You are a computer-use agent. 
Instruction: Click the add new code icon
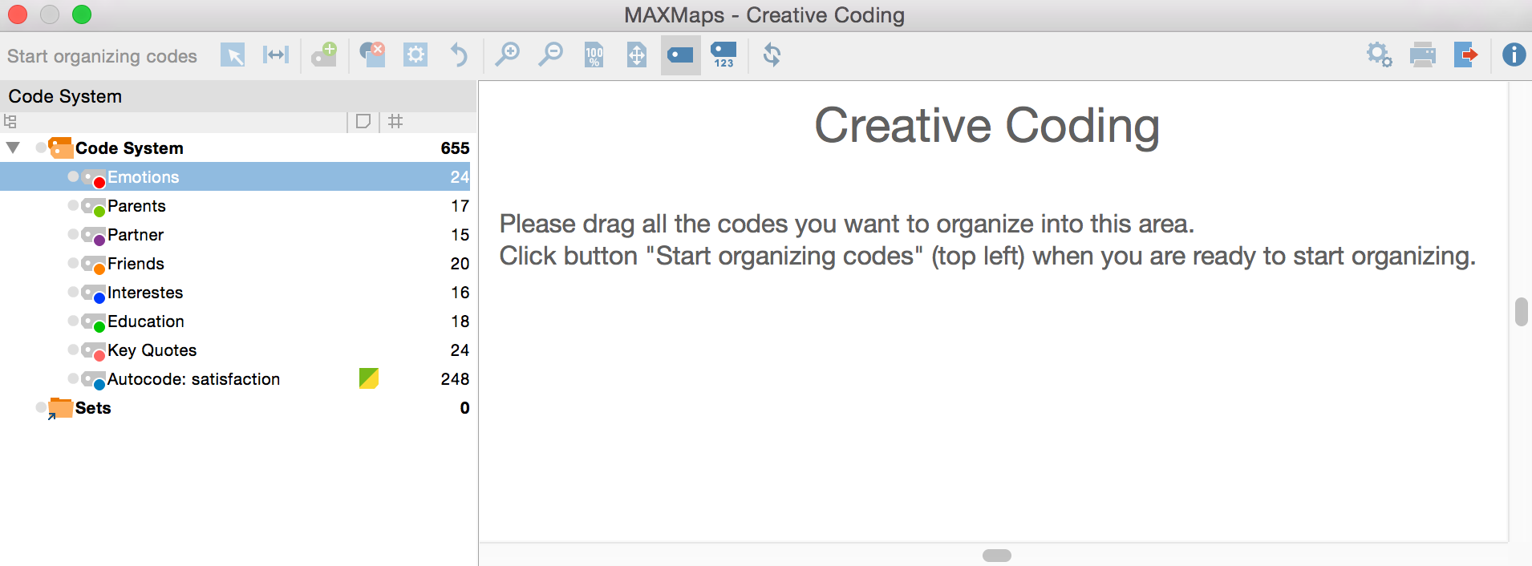(325, 55)
